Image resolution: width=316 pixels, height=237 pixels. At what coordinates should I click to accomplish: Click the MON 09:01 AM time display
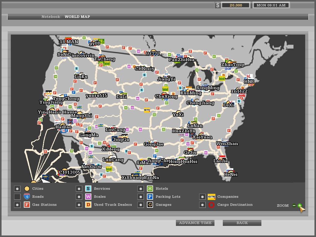271,5
